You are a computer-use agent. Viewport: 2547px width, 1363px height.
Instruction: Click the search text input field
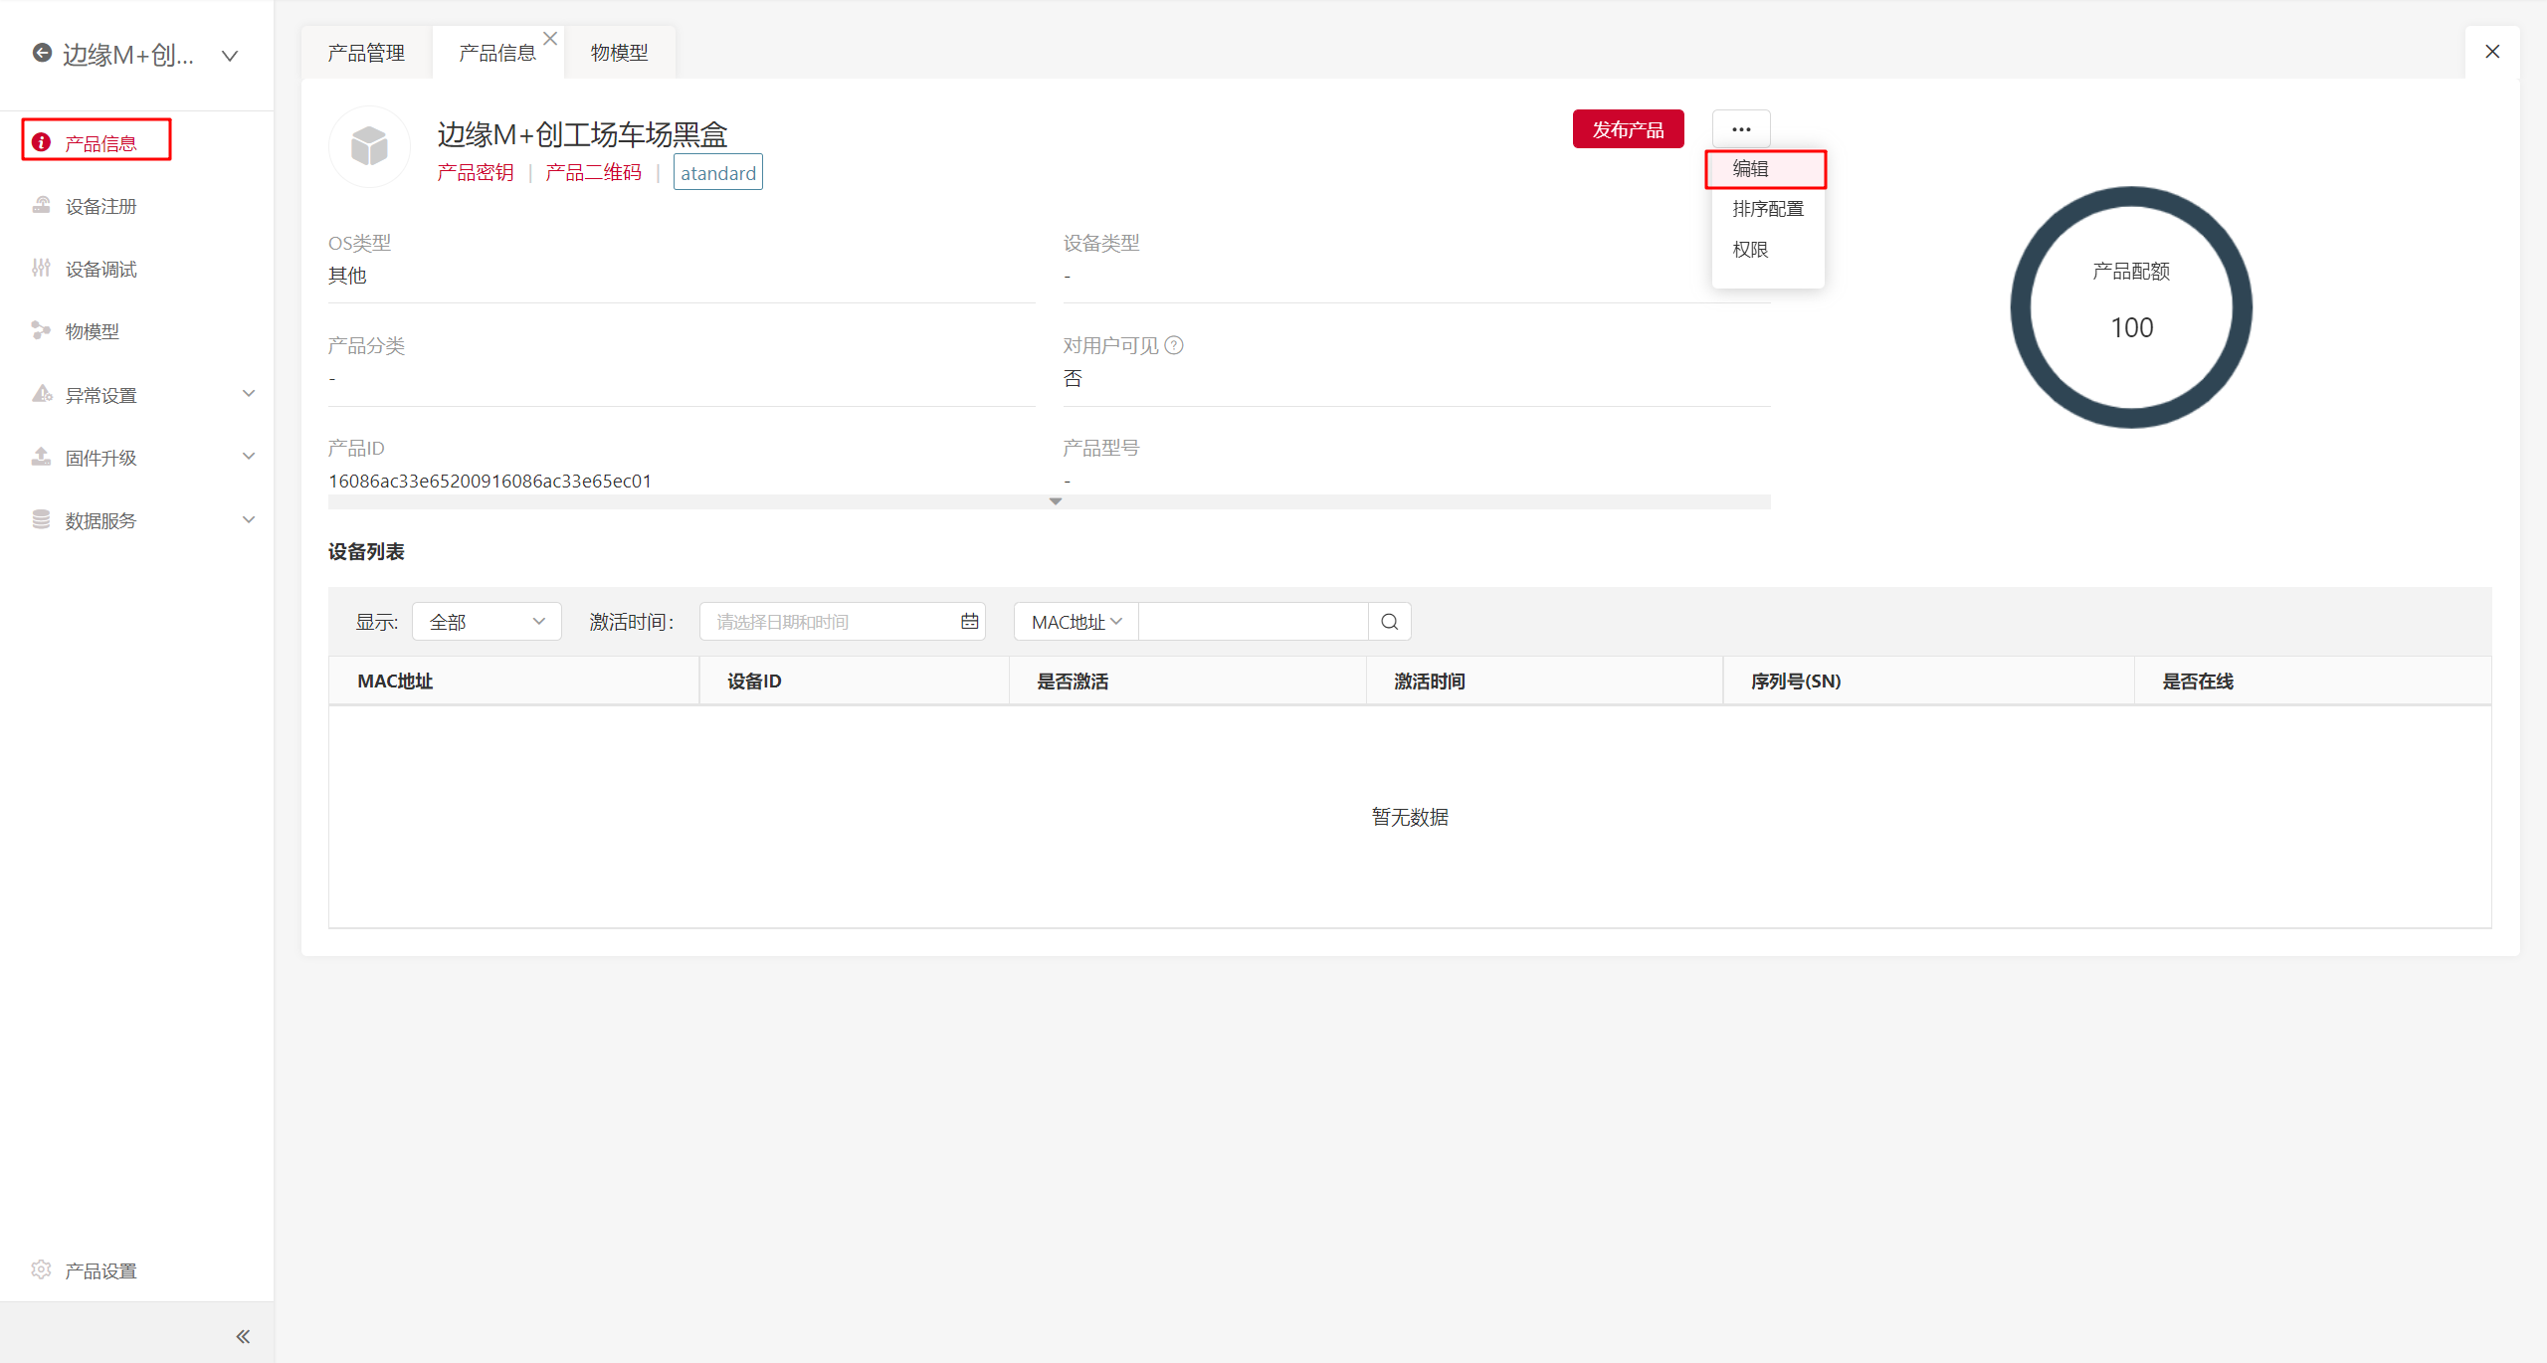point(1253,622)
